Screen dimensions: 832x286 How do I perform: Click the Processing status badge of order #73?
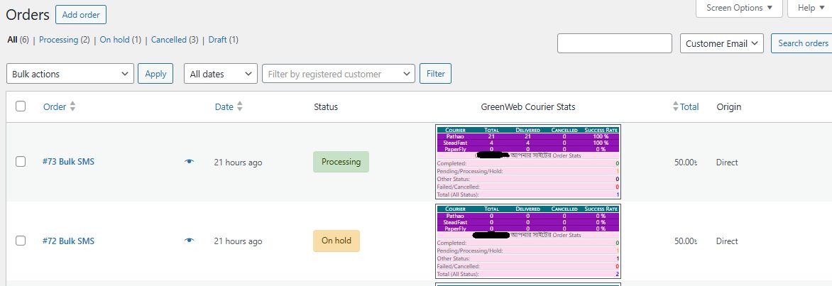(341, 162)
